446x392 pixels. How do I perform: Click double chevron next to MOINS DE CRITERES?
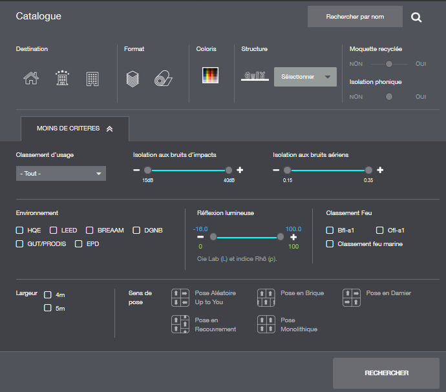(109, 129)
